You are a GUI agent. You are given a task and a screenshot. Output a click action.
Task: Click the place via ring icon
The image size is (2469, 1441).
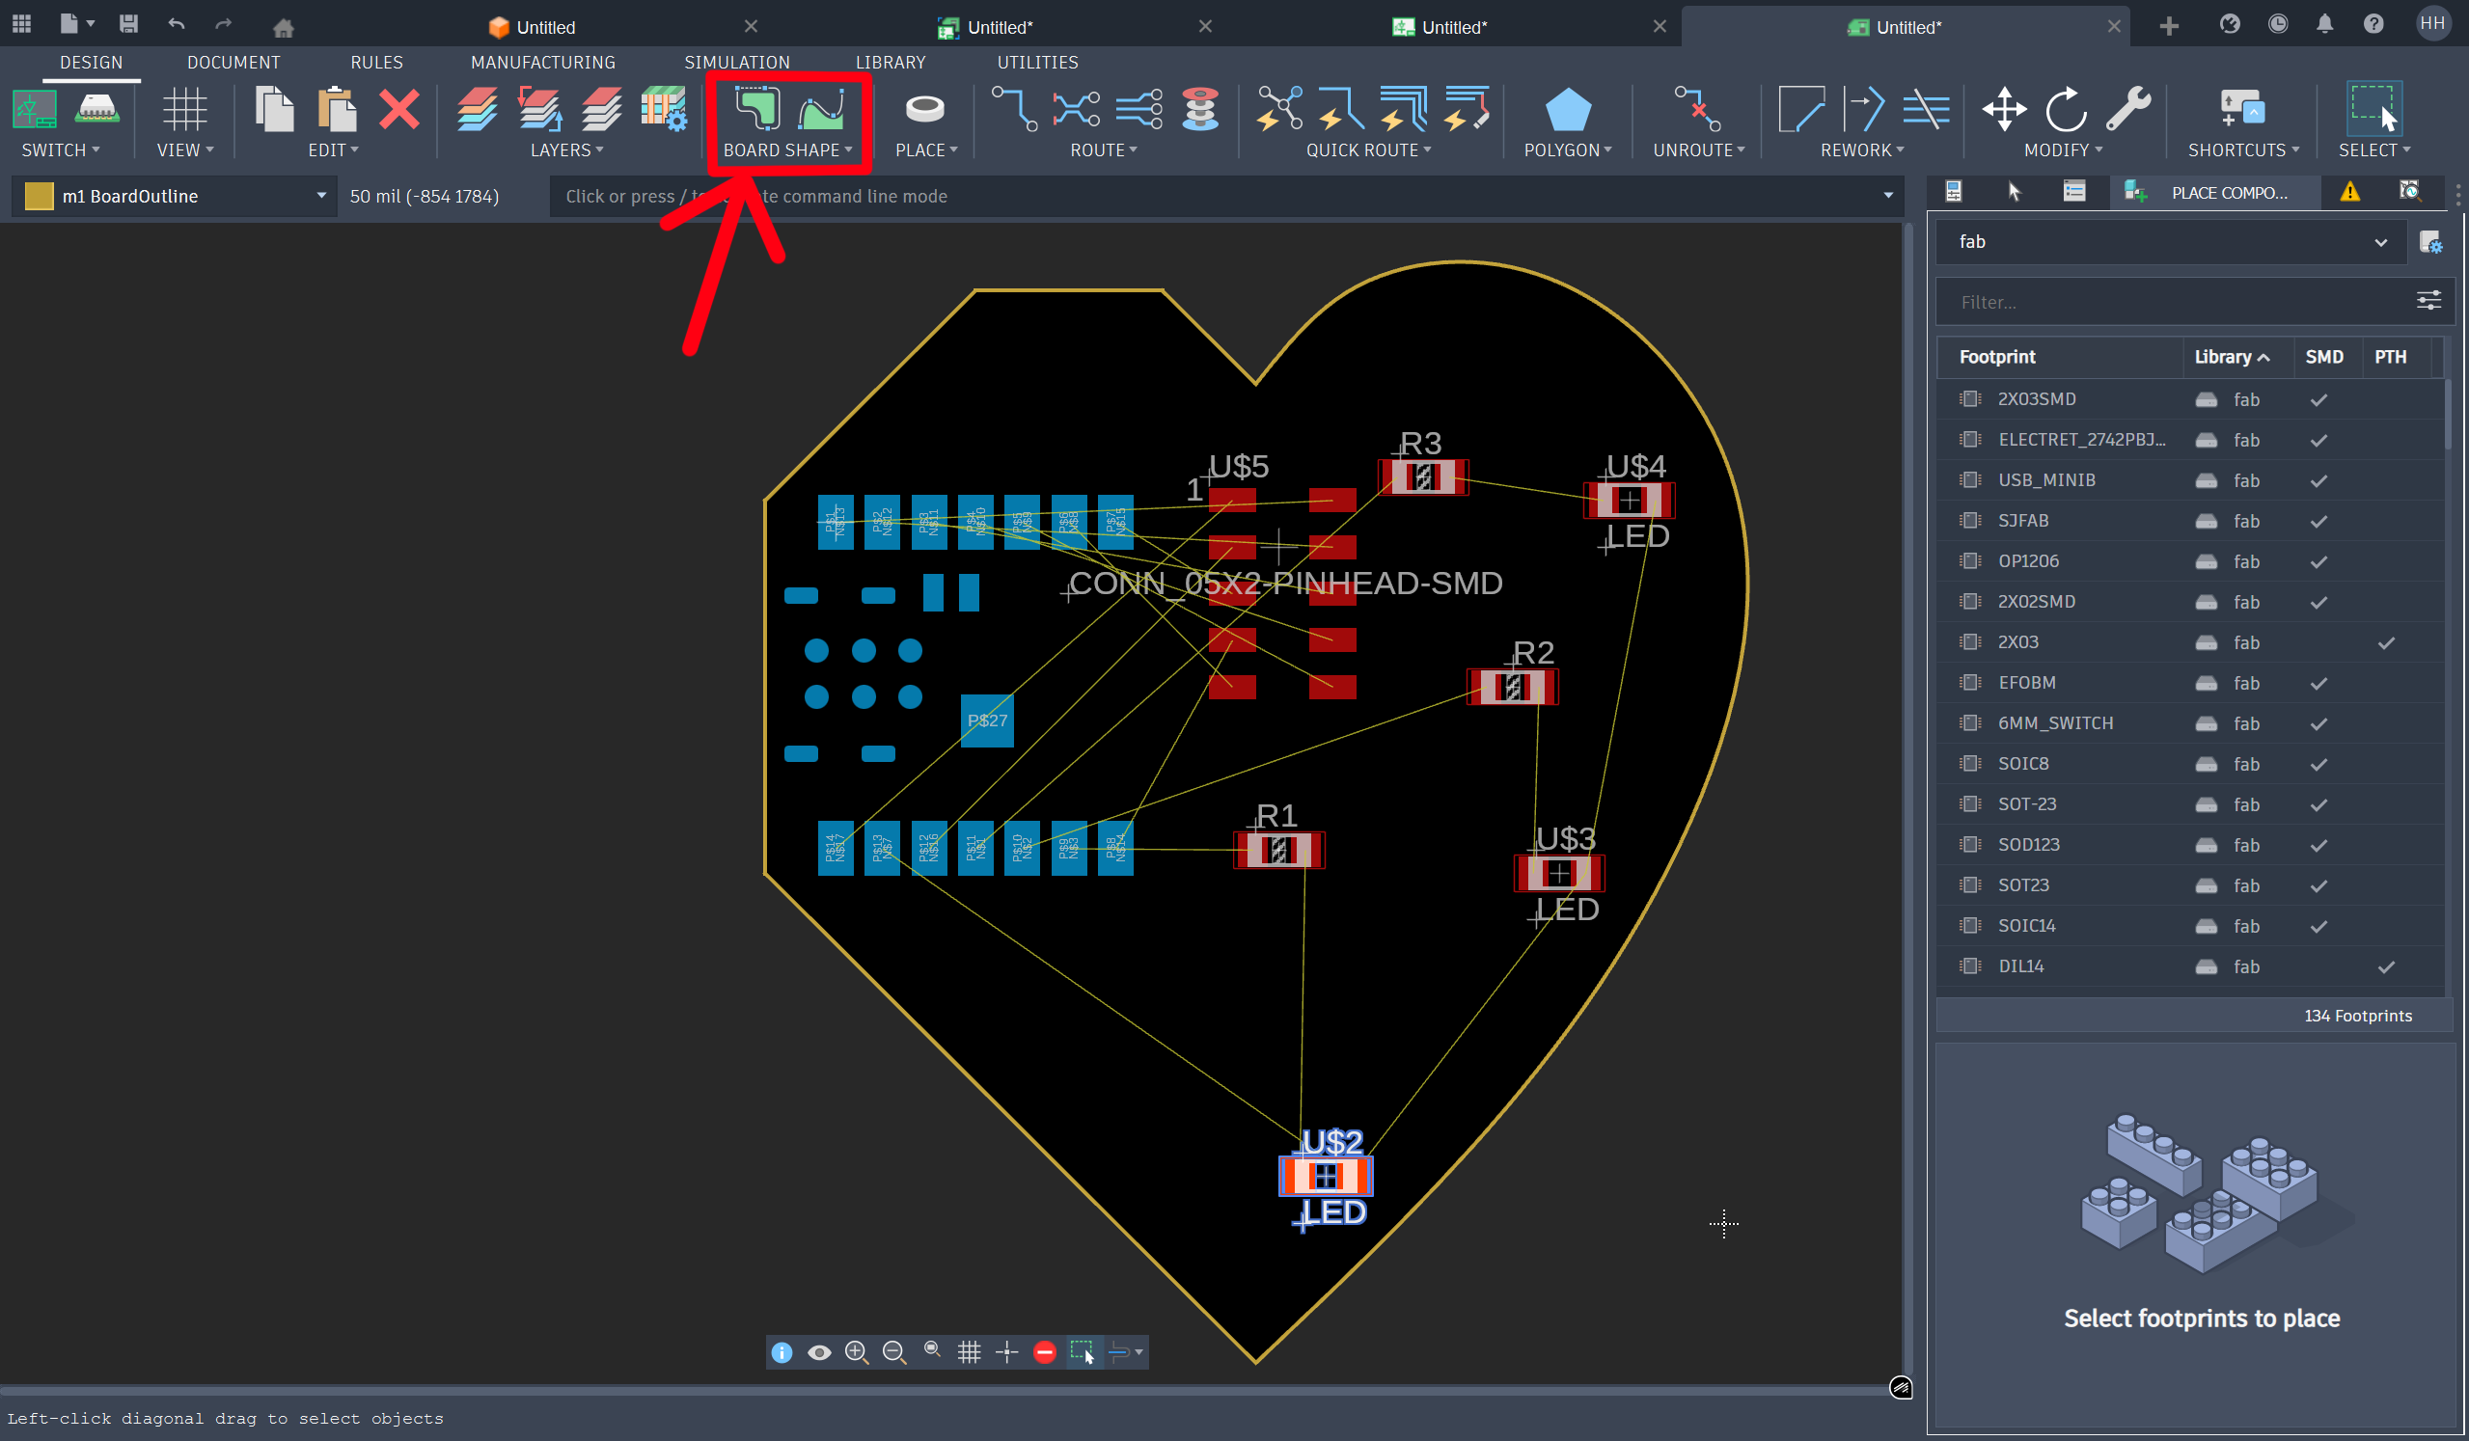pos(924,109)
